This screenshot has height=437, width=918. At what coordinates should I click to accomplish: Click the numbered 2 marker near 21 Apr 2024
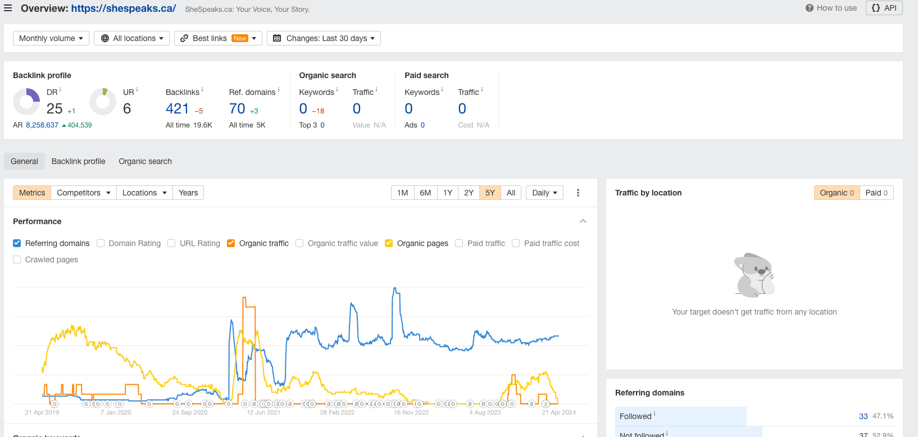pyautogui.click(x=546, y=404)
